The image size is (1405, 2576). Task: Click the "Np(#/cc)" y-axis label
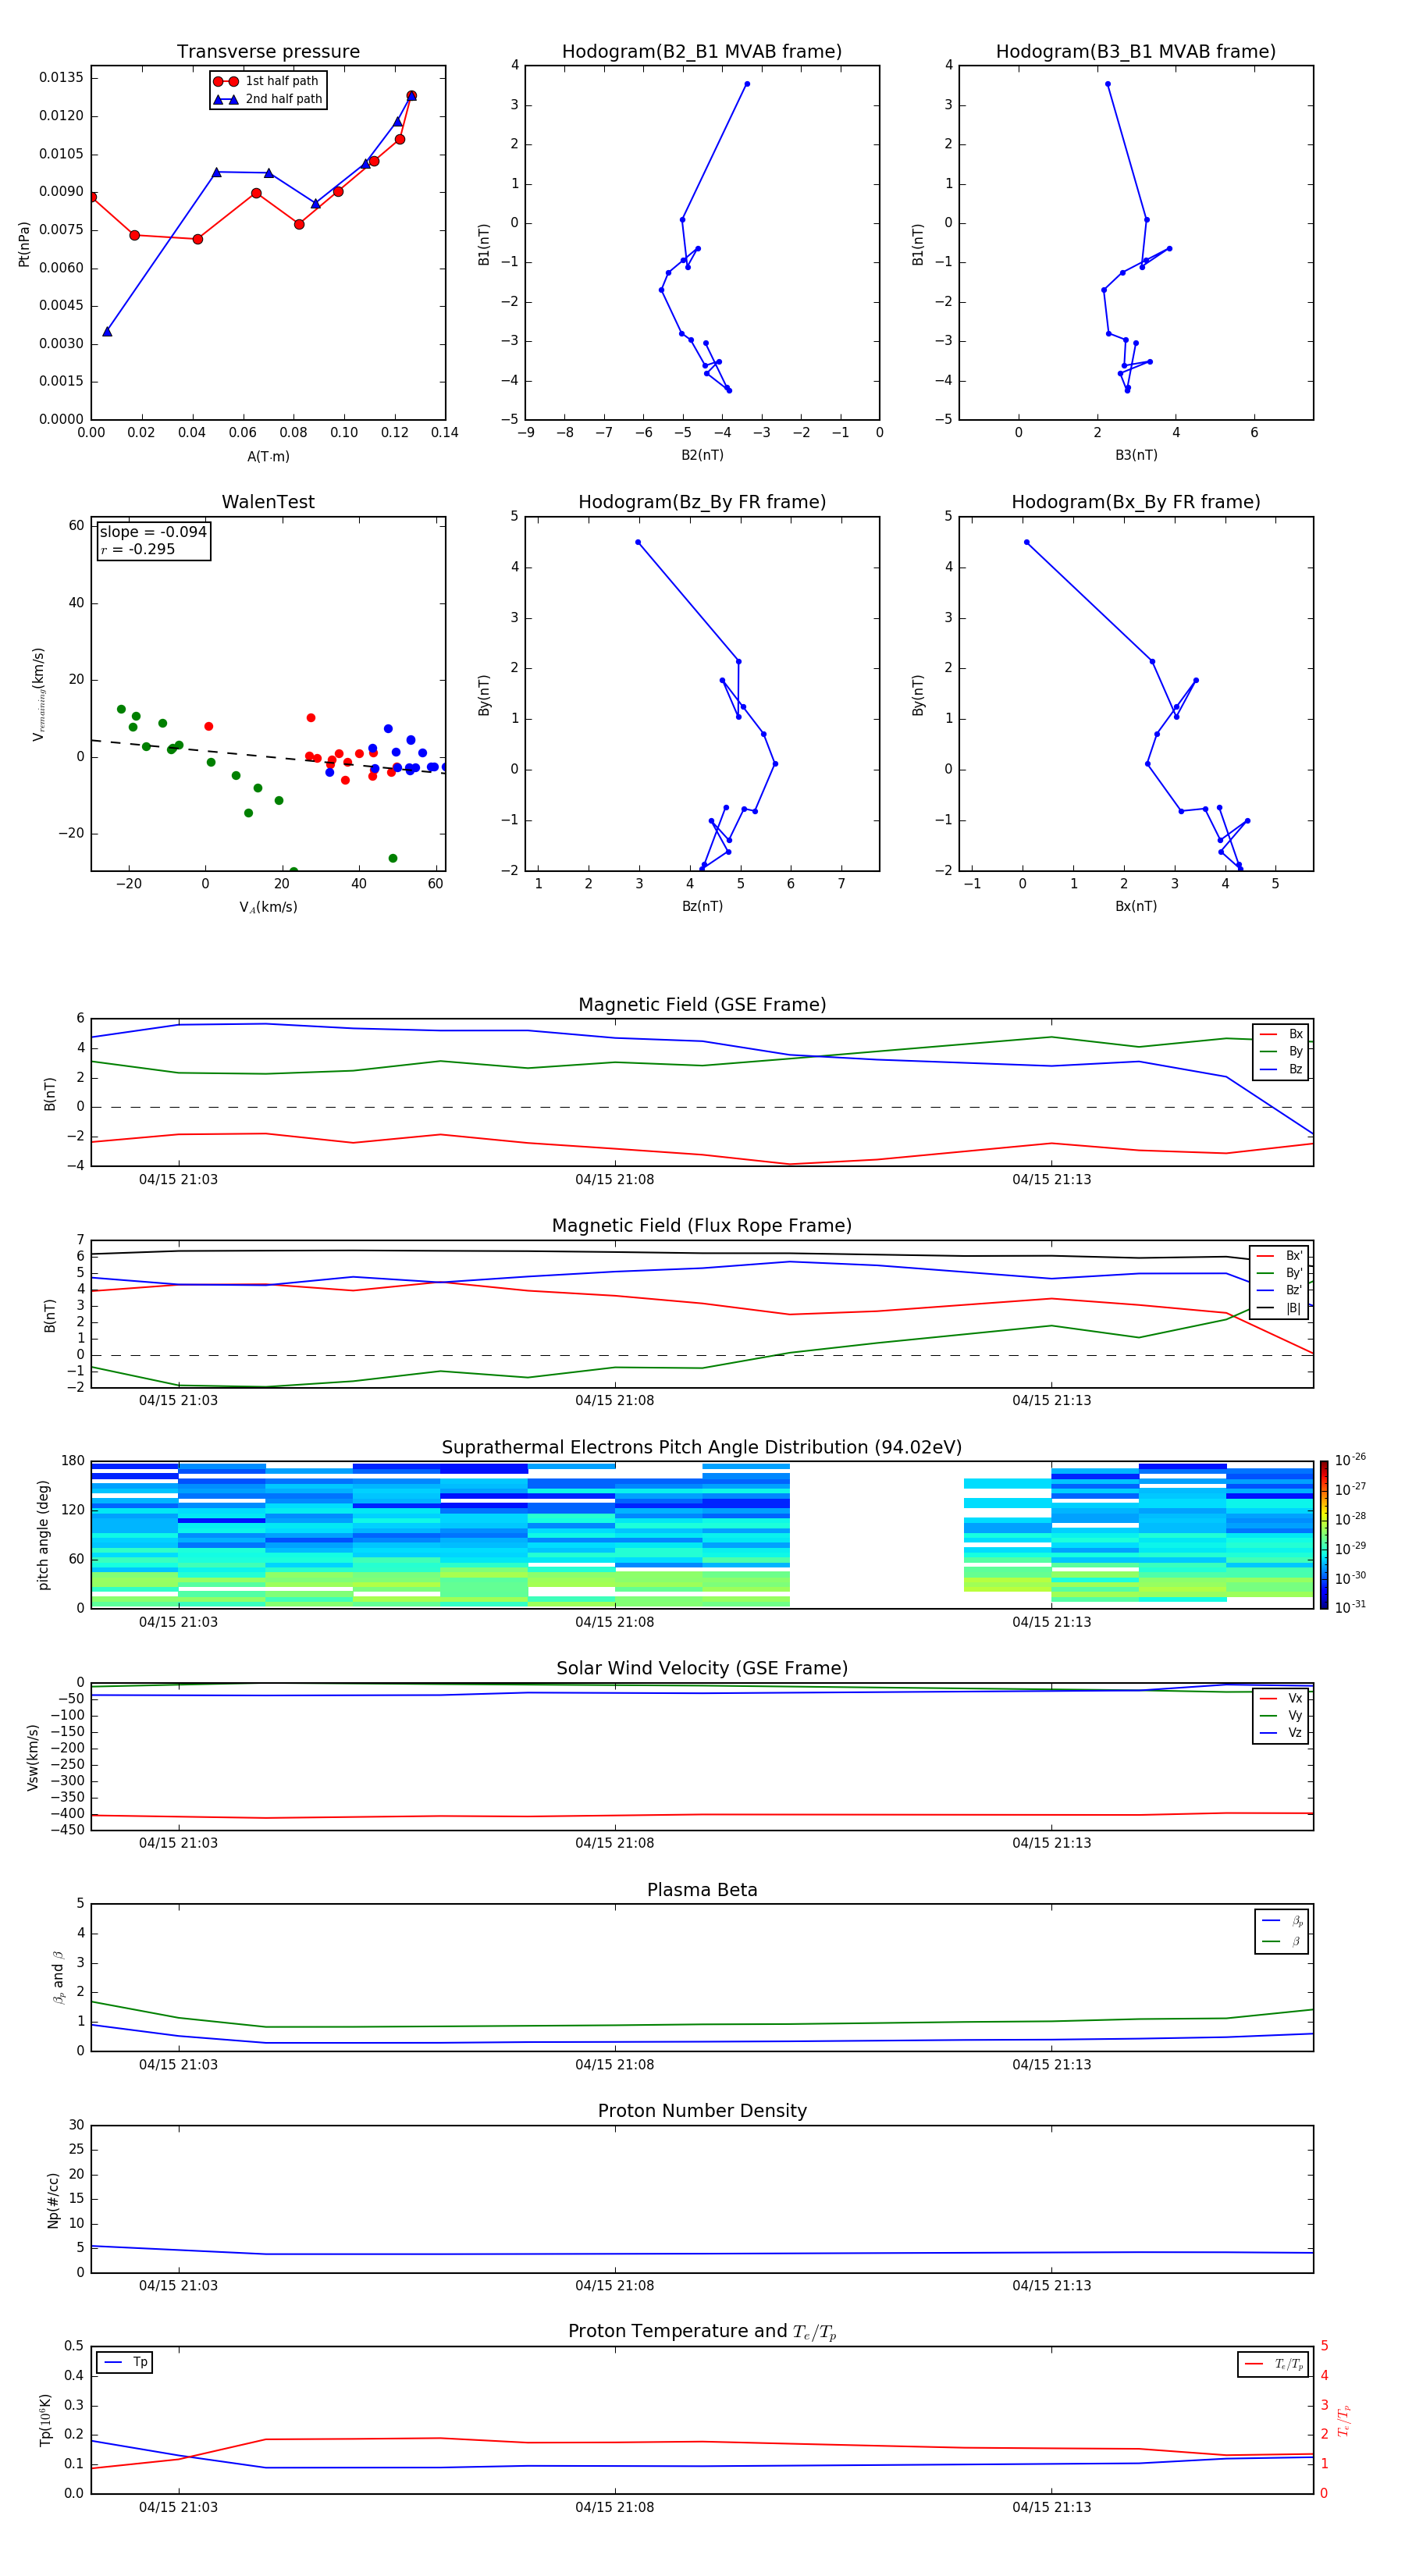(x=53, y=2199)
